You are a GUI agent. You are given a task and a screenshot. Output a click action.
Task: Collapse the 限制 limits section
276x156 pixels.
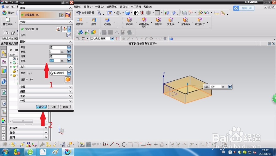70,41
